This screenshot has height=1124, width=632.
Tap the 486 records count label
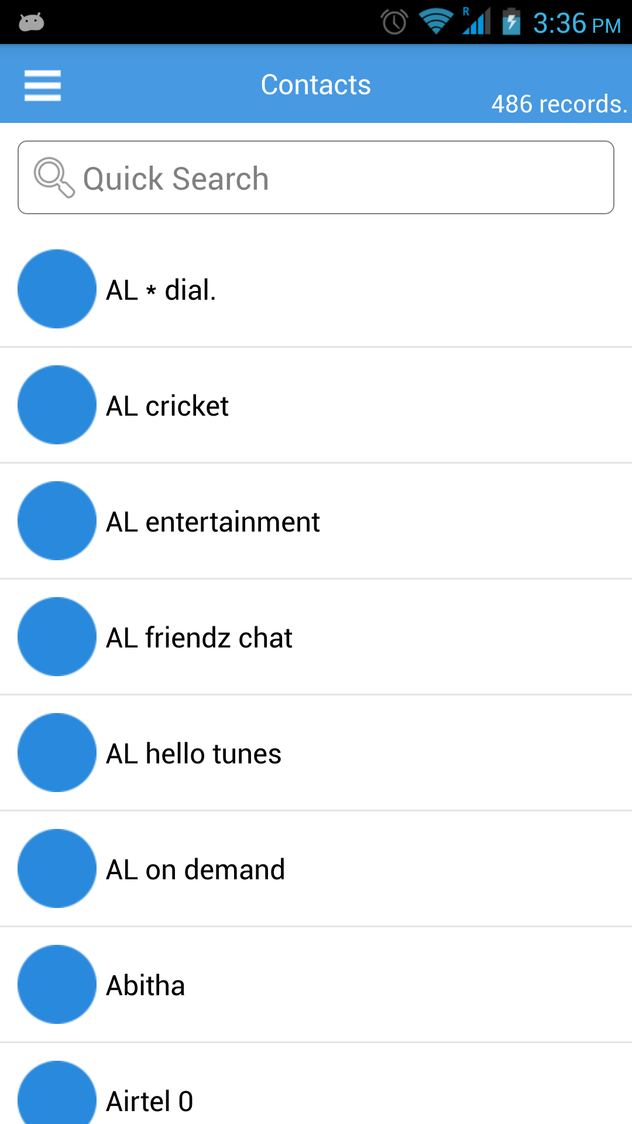tap(559, 104)
